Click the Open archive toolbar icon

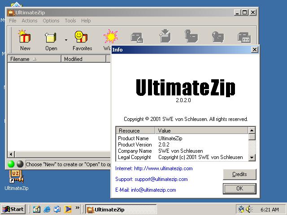coord(51,37)
